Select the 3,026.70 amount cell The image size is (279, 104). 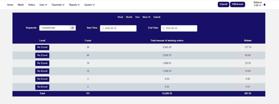click(167, 55)
